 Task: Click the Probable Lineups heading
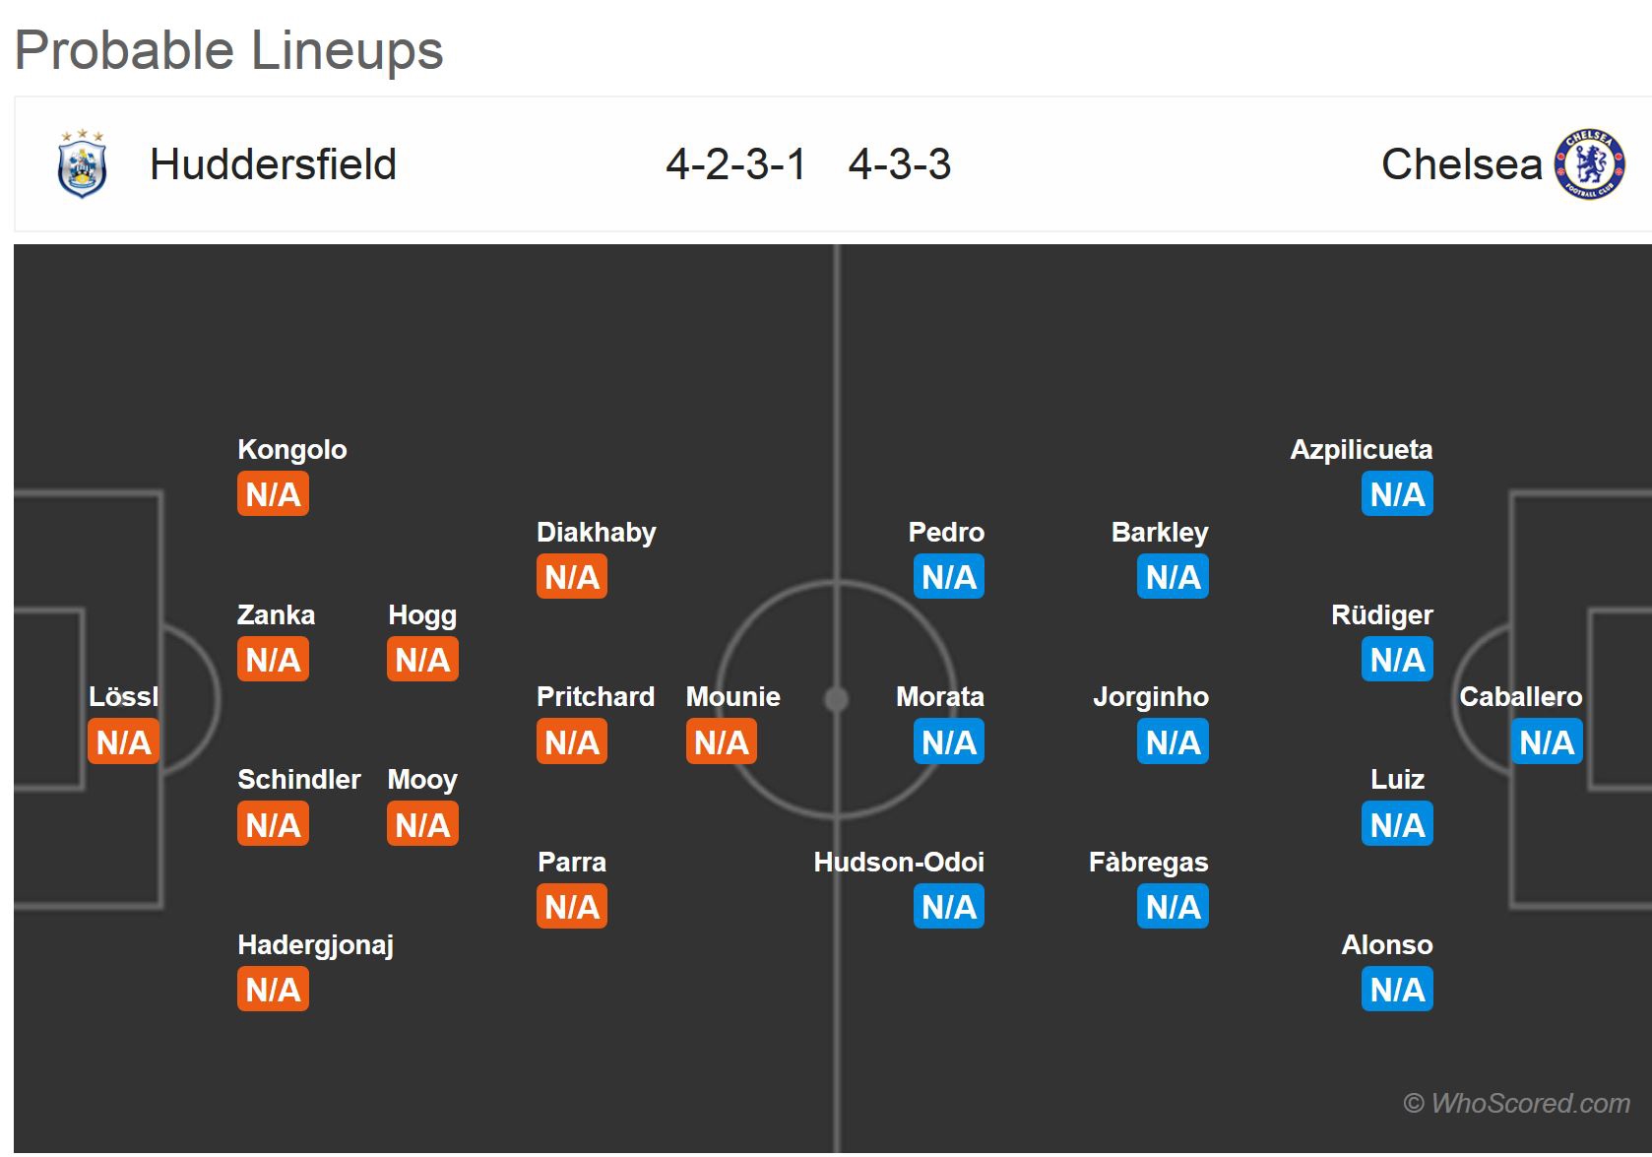[x=229, y=50]
